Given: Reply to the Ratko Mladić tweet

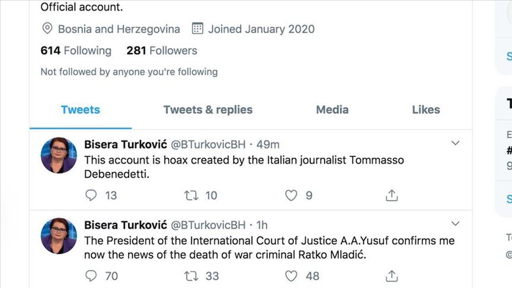Looking at the screenshot, I should point(91,276).
